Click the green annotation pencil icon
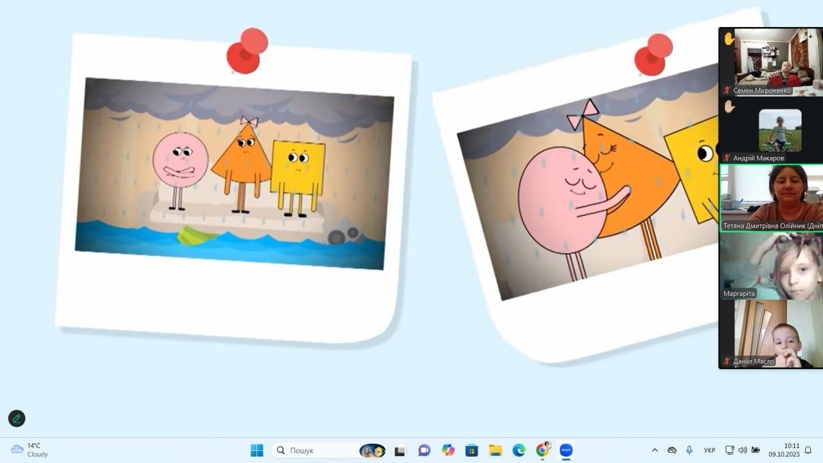This screenshot has height=463, width=823. [17, 419]
